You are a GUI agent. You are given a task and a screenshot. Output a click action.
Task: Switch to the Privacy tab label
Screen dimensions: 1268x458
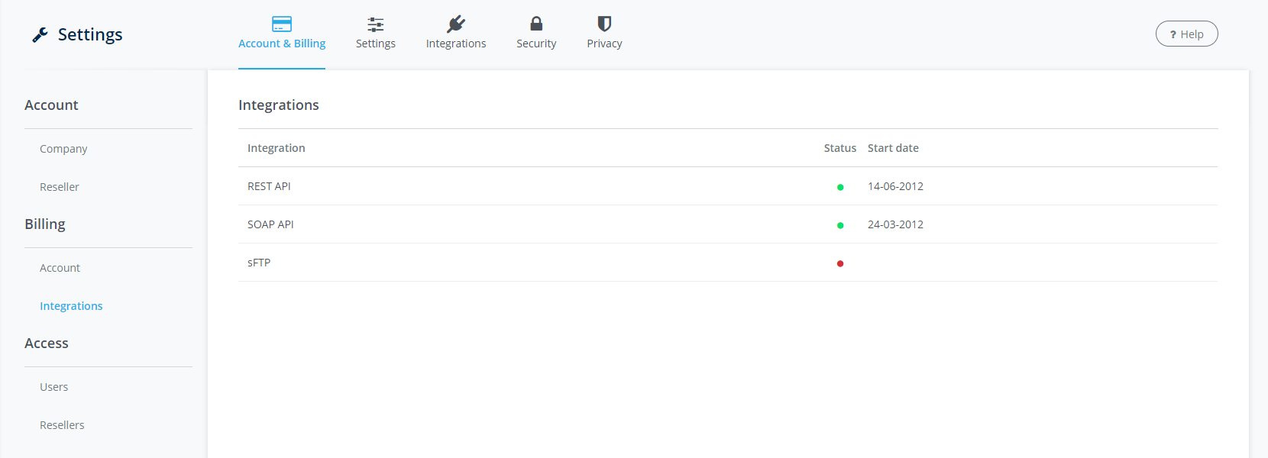tap(604, 44)
